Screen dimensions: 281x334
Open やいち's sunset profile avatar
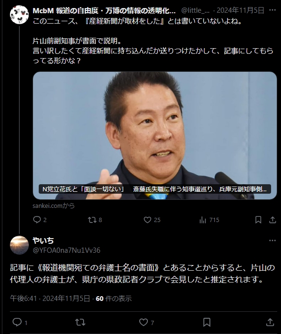tap(19, 245)
